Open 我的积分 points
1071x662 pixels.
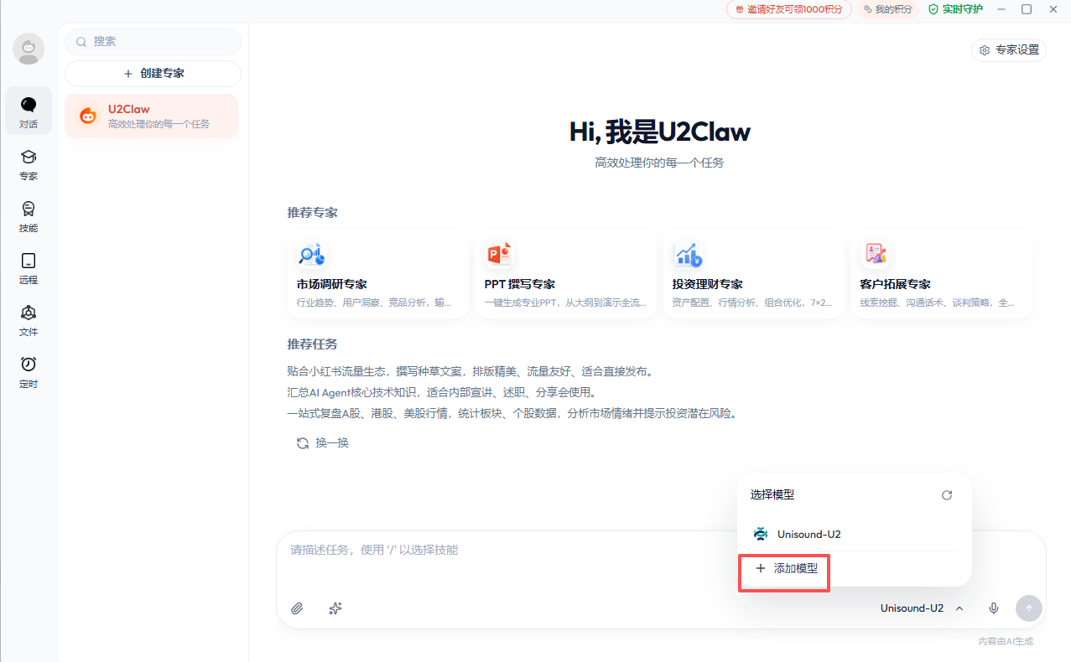887,9
